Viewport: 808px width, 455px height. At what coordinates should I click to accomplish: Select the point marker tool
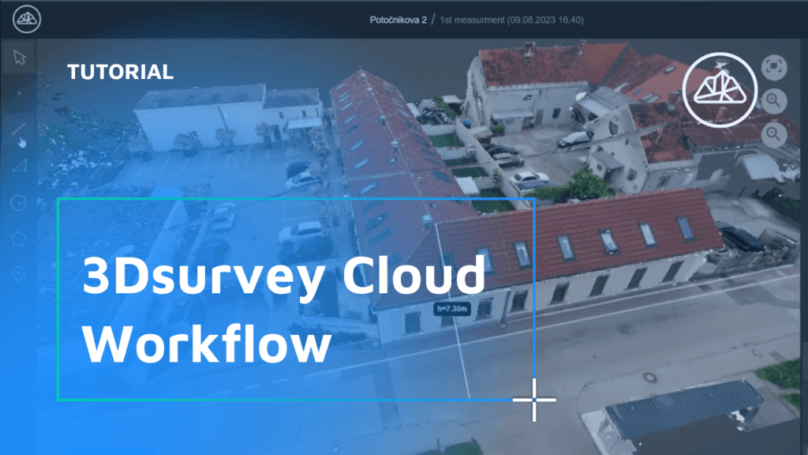pyautogui.click(x=20, y=93)
